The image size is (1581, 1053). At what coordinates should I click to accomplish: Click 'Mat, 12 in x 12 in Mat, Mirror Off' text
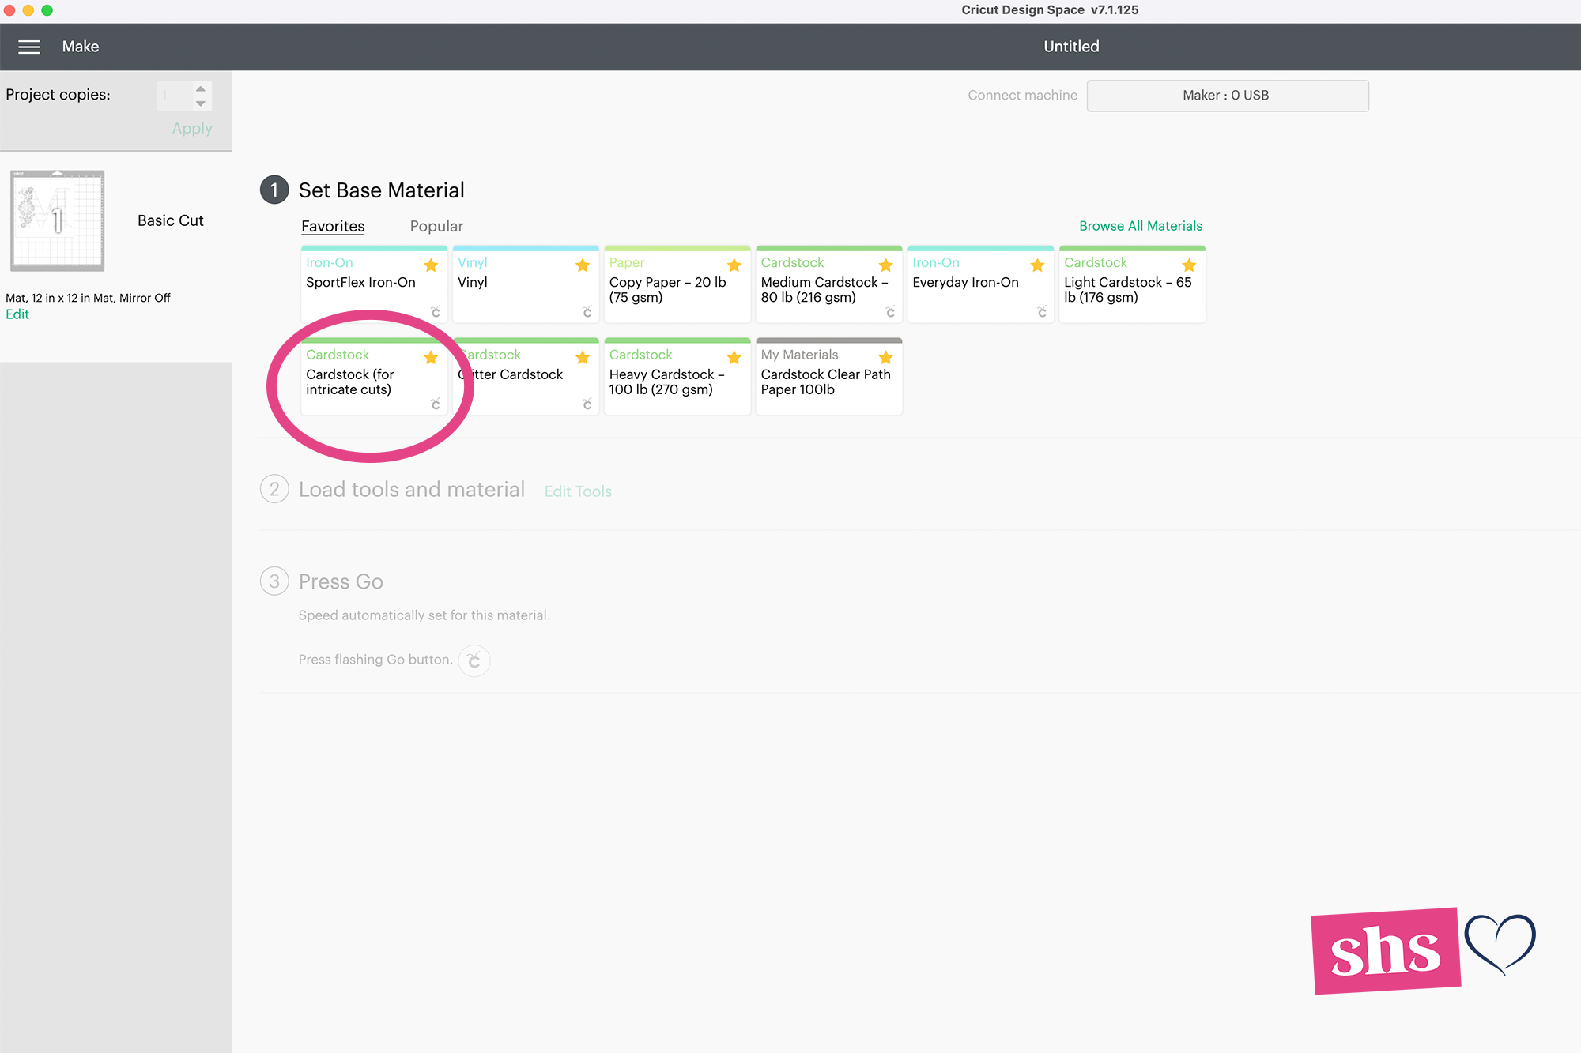coord(88,298)
